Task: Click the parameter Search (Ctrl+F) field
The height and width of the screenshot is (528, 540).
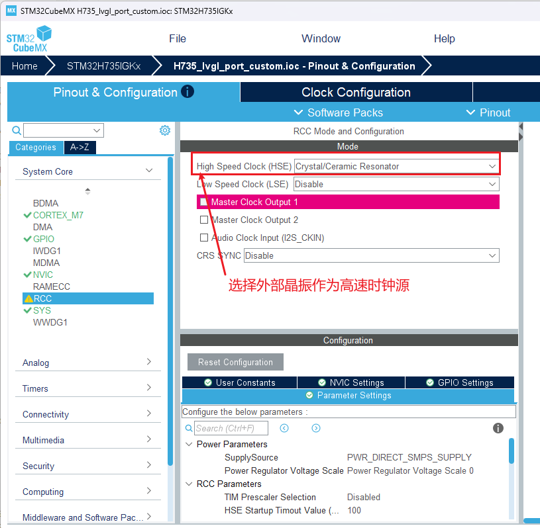Action: coord(231,428)
